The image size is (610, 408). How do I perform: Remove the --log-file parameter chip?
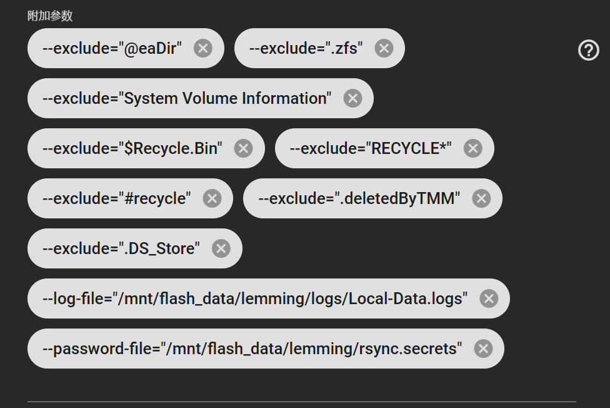click(x=489, y=298)
